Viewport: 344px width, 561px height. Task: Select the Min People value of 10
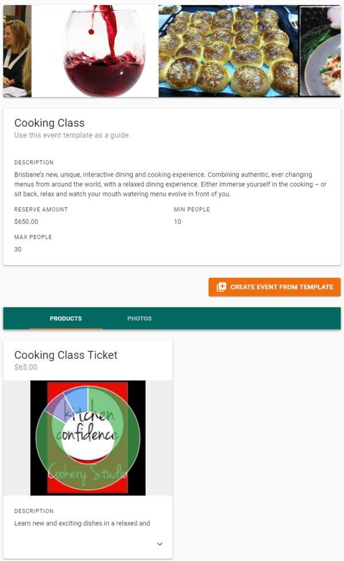(178, 222)
